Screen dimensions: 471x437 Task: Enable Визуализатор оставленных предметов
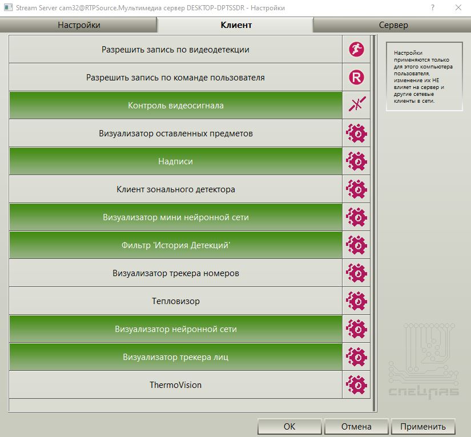click(175, 133)
